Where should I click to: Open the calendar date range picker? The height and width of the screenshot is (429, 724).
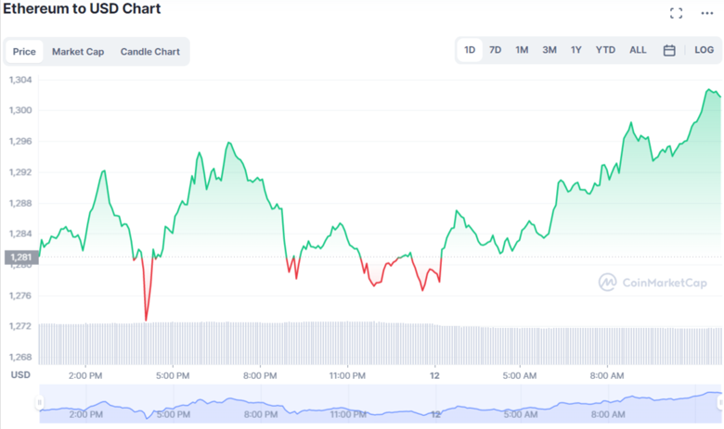(x=669, y=50)
